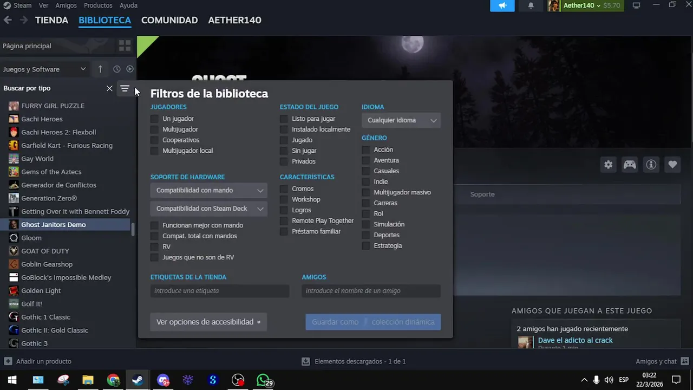Tick the Estrategia genre checkbox

click(x=365, y=245)
